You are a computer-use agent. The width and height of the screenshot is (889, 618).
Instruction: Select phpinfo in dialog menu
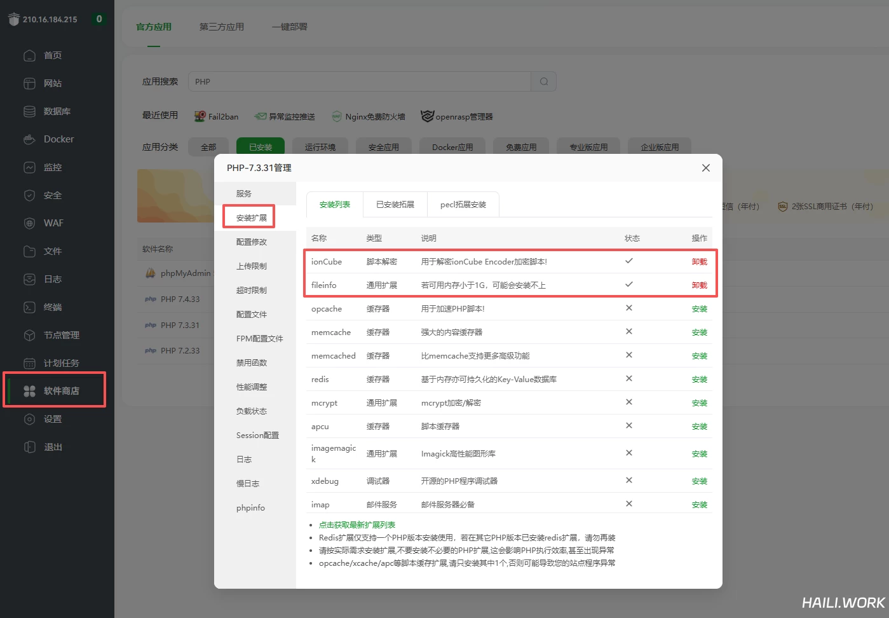(250, 508)
